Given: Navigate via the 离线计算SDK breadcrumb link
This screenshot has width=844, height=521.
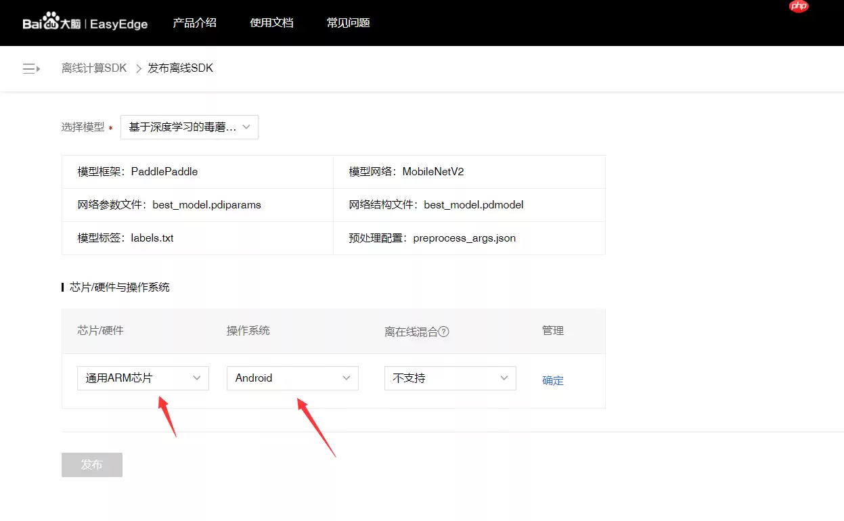Looking at the screenshot, I should 93,68.
